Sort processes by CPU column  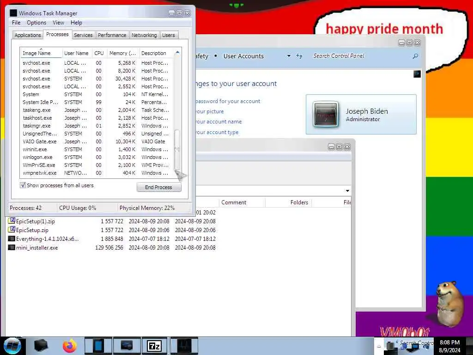point(99,53)
